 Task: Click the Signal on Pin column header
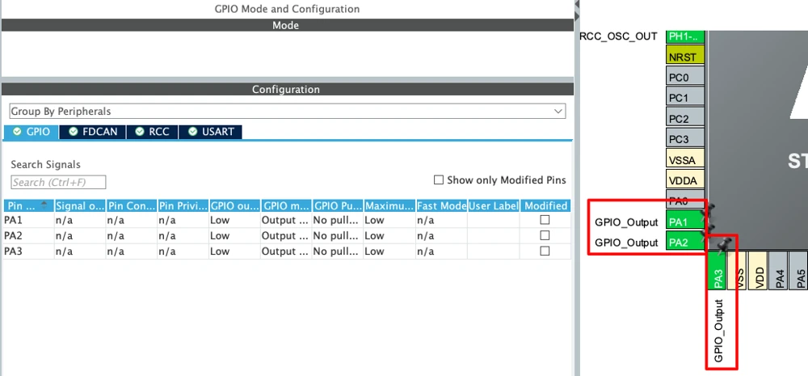point(80,206)
